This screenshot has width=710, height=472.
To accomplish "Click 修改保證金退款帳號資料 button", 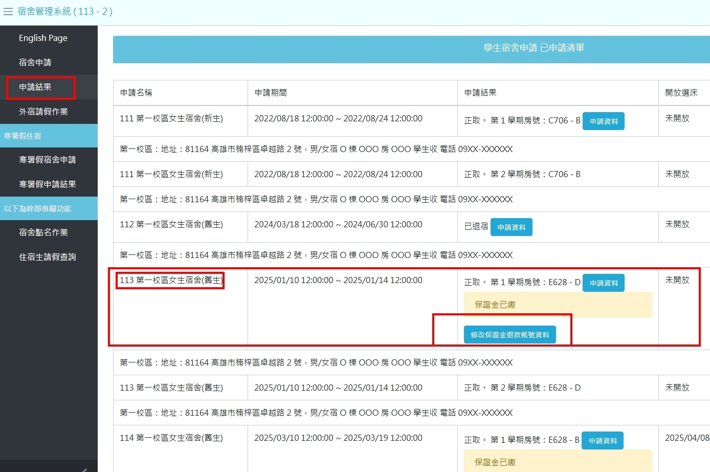I will coord(510,335).
